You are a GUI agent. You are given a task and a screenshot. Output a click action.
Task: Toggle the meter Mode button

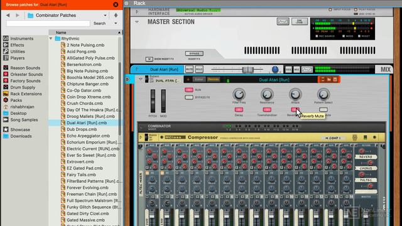(x=344, y=36)
